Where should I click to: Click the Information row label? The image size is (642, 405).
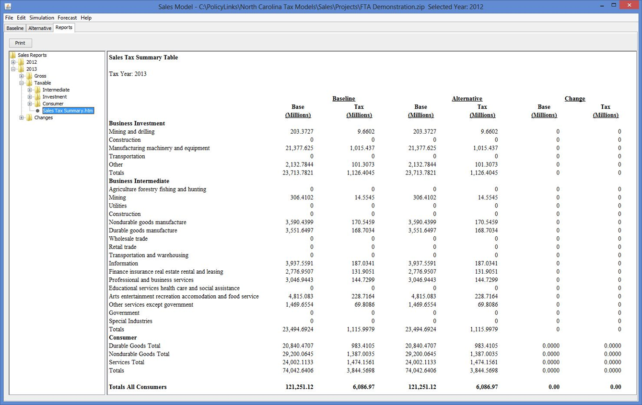pos(123,264)
